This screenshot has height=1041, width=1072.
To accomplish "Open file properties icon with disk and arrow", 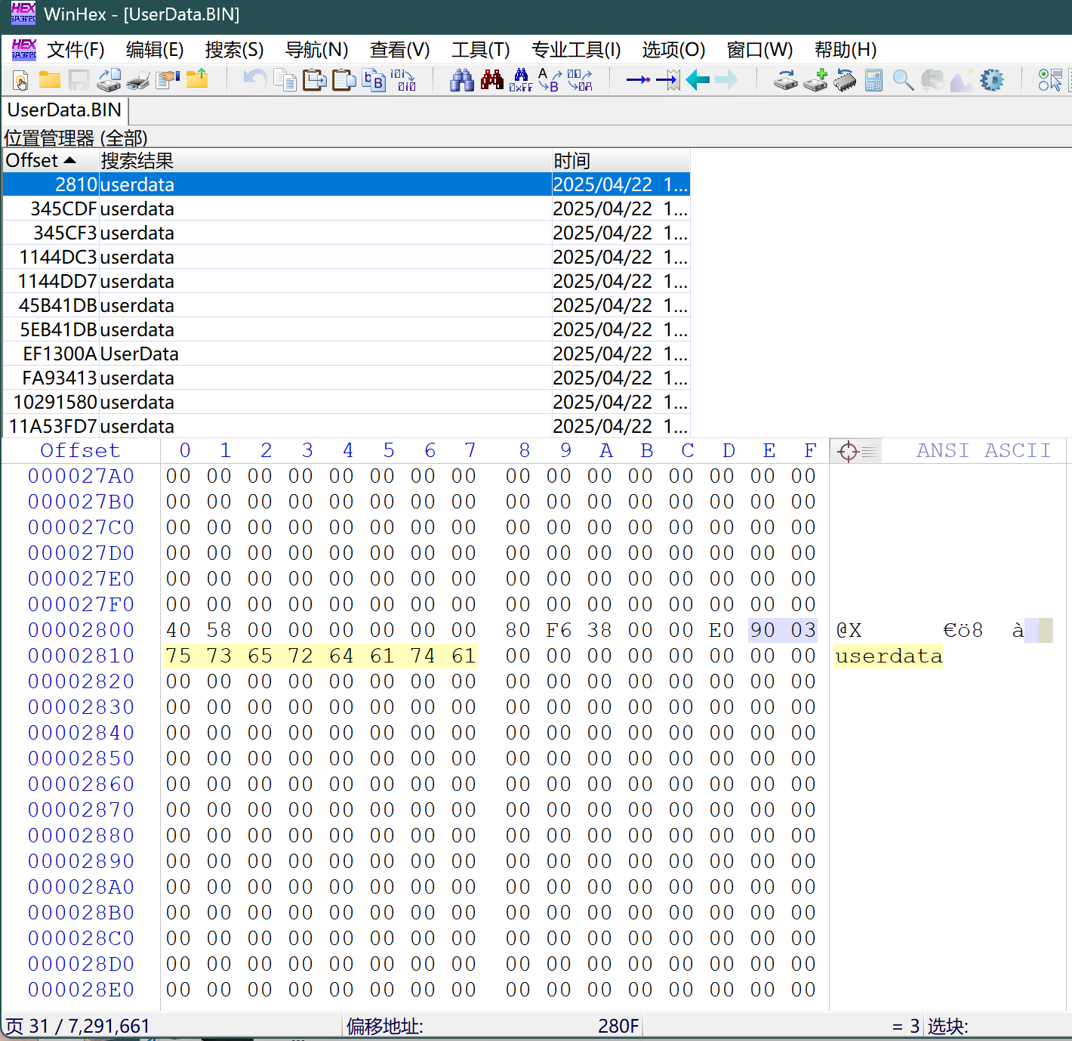I will point(109,80).
